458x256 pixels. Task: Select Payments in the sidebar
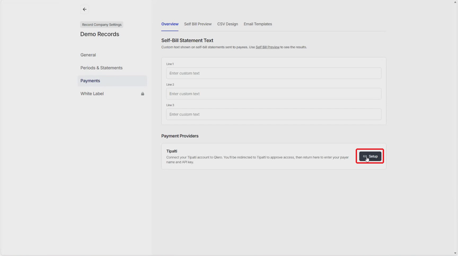pos(112,81)
